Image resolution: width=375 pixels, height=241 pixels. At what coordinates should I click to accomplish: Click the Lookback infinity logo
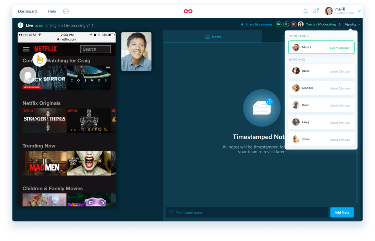pyautogui.click(x=188, y=11)
